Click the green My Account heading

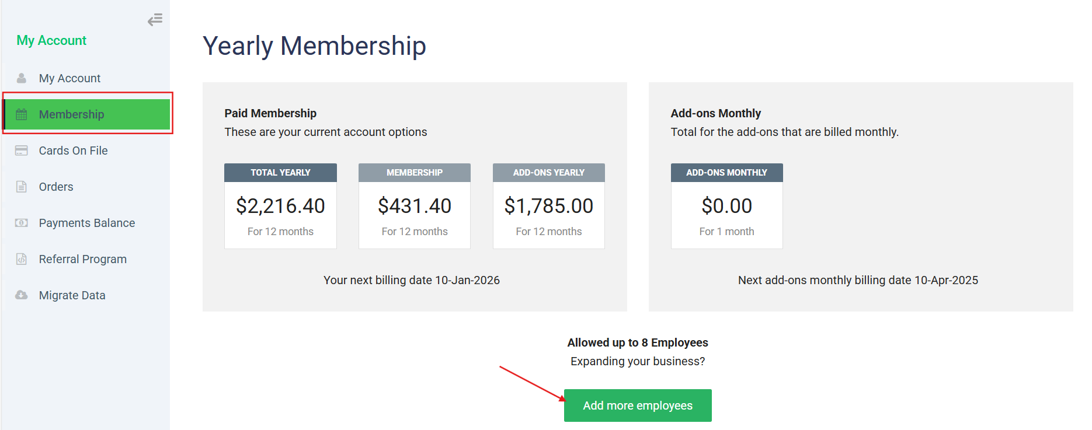point(51,40)
